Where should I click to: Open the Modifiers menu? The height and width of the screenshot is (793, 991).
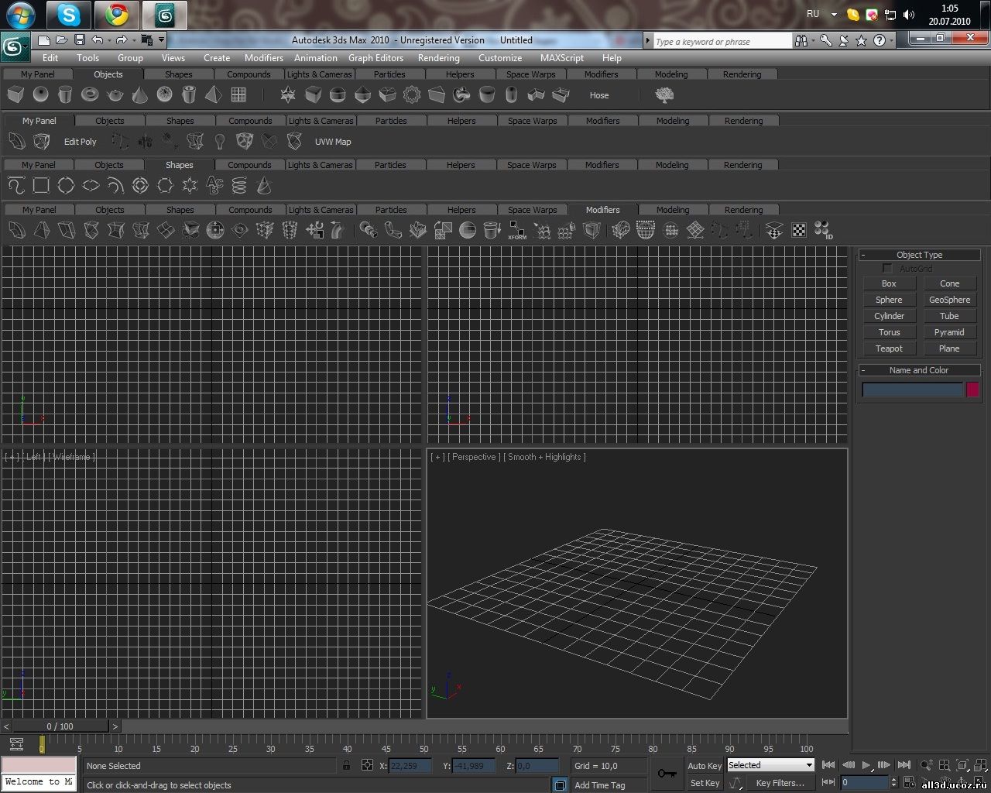[264, 58]
